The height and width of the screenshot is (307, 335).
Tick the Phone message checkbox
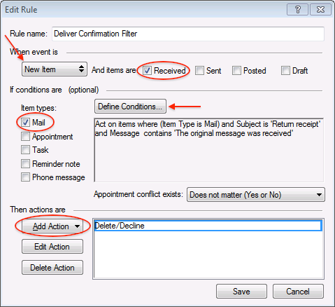coord(25,177)
